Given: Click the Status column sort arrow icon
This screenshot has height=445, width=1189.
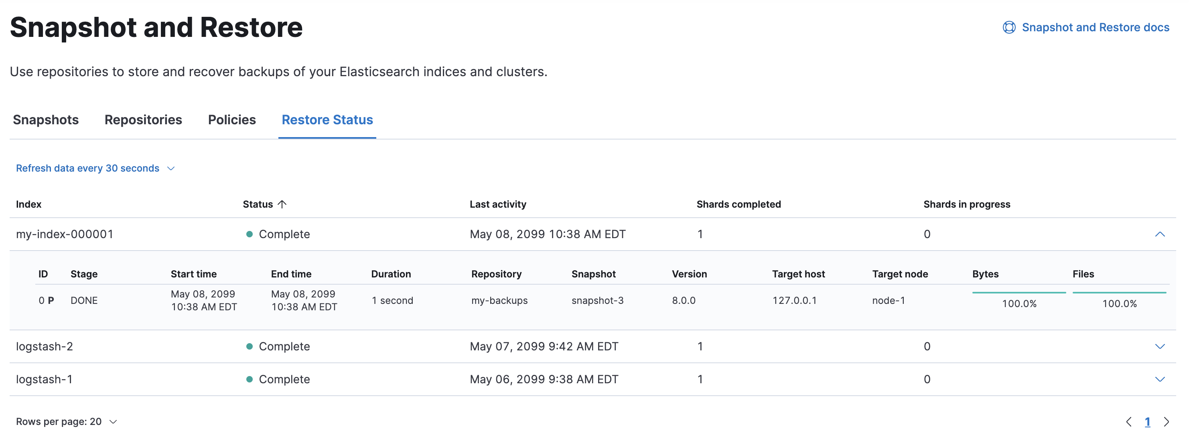Looking at the screenshot, I should click(x=282, y=204).
